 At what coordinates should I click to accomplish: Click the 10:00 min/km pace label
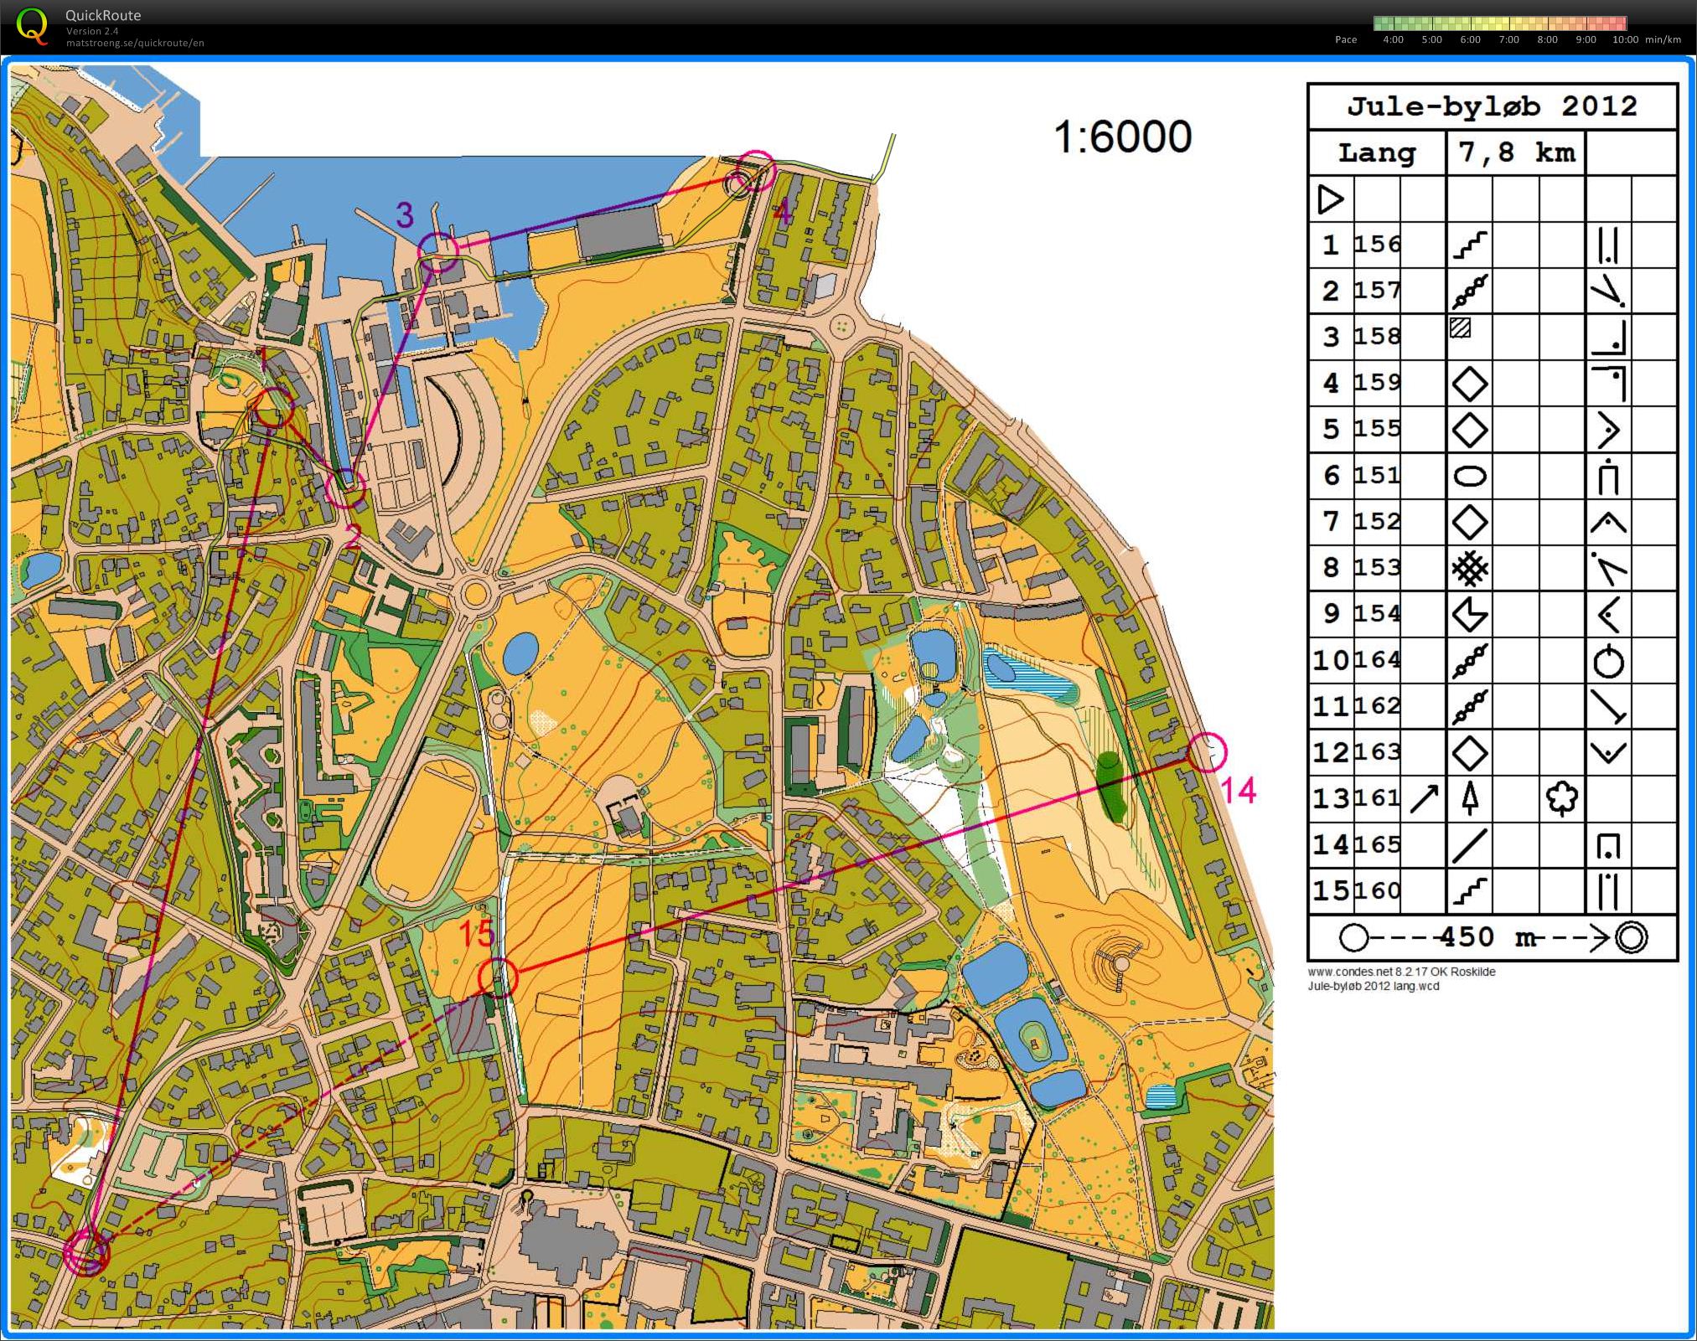tap(1646, 39)
